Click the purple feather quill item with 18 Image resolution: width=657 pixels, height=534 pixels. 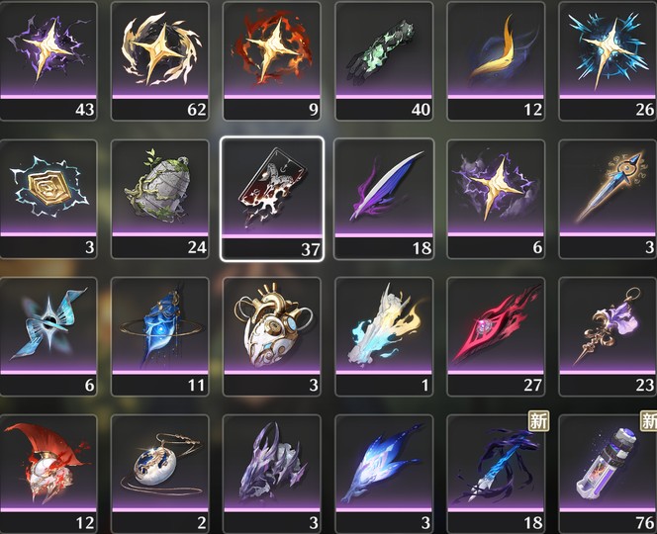(384, 199)
